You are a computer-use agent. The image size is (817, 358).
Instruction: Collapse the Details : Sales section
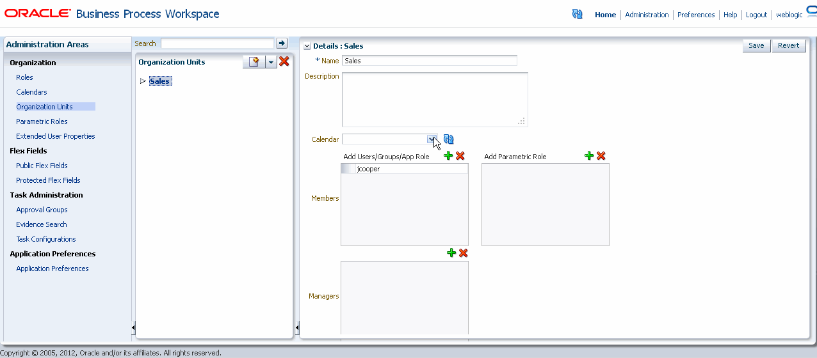(x=307, y=46)
